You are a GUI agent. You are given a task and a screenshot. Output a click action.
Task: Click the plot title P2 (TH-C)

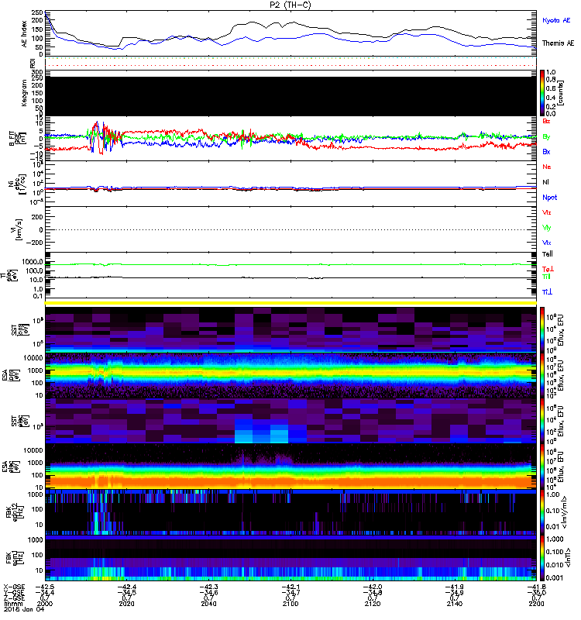tap(290, 5)
